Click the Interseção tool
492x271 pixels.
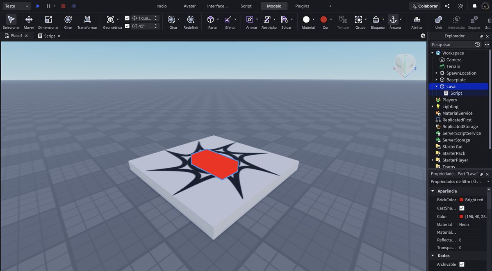[456, 22]
